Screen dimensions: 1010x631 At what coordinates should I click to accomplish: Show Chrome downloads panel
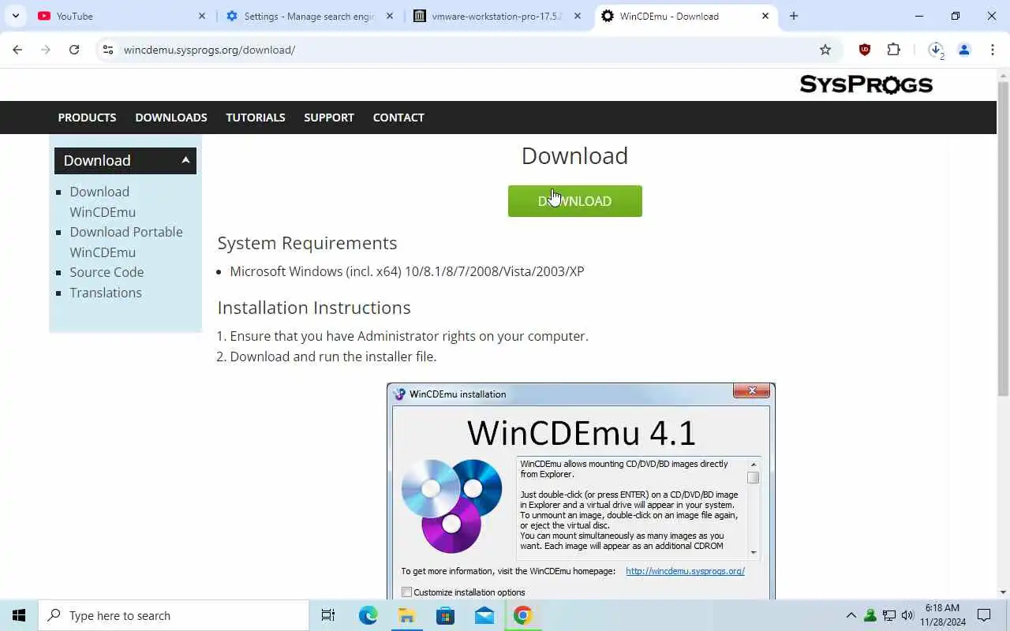936,50
